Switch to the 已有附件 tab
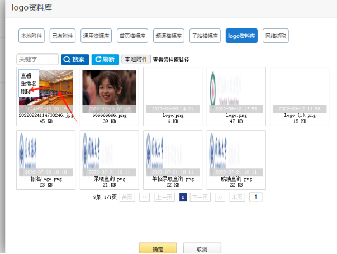 [62, 36]
